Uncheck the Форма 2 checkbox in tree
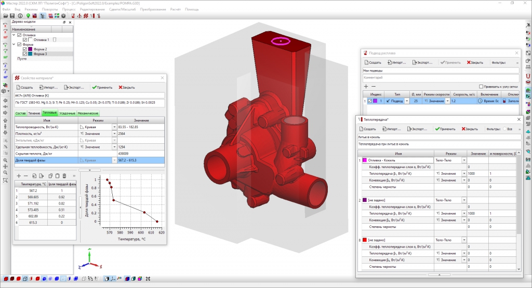This screenshot has width=532, height=288. (x=25, y=49)
